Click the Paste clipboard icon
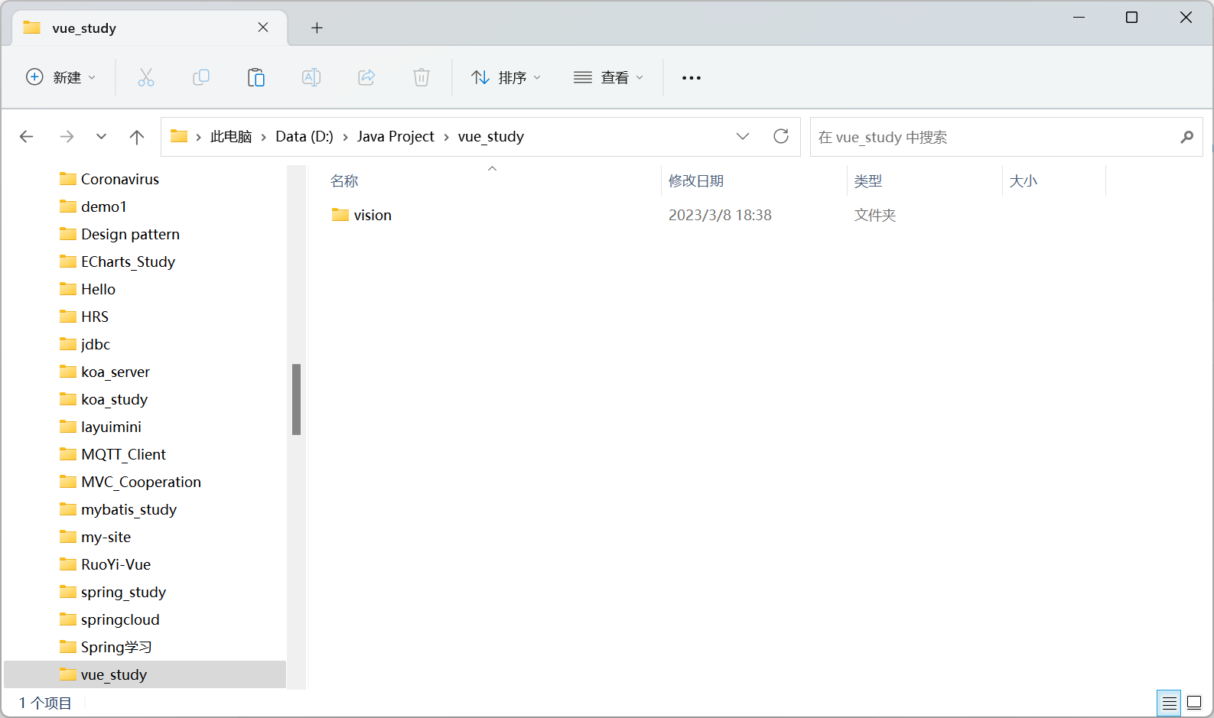This screenshot has width=1214, height=718. pos(256,77)
